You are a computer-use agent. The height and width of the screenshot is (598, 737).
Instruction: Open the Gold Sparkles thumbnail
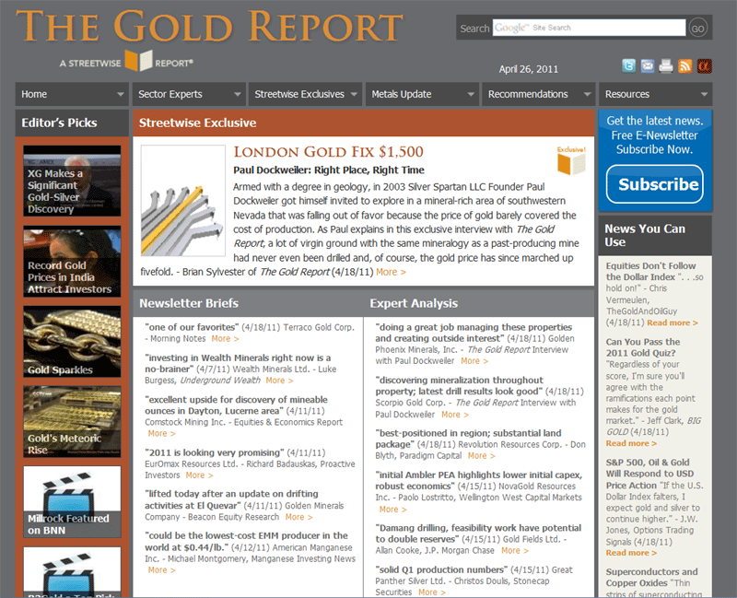point(72,342)
